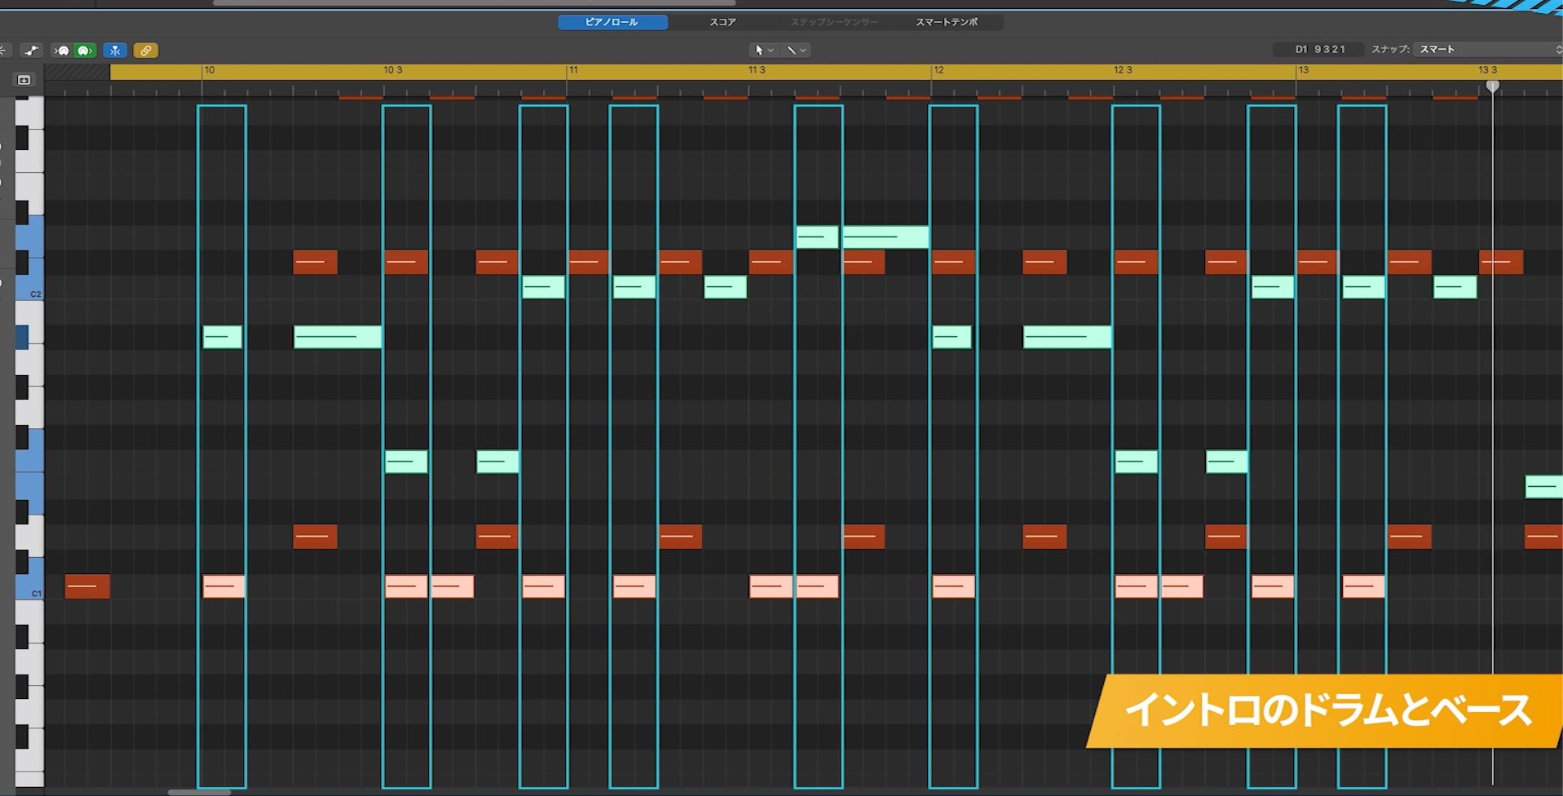This screenshot has height=796, width=1563.
Task: Click the yellow Link chain icon
Action: pos(145,51)
